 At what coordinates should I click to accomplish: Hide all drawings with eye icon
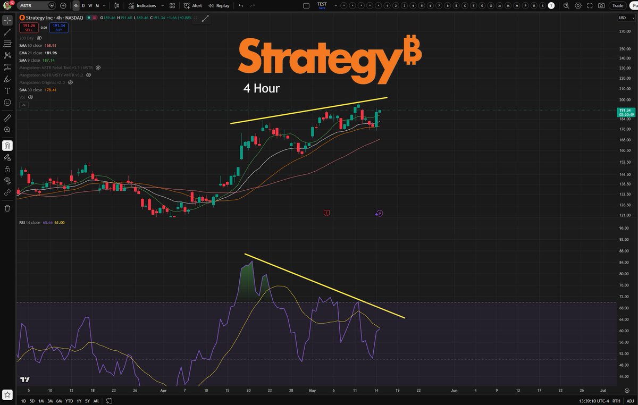pos(7,181)
